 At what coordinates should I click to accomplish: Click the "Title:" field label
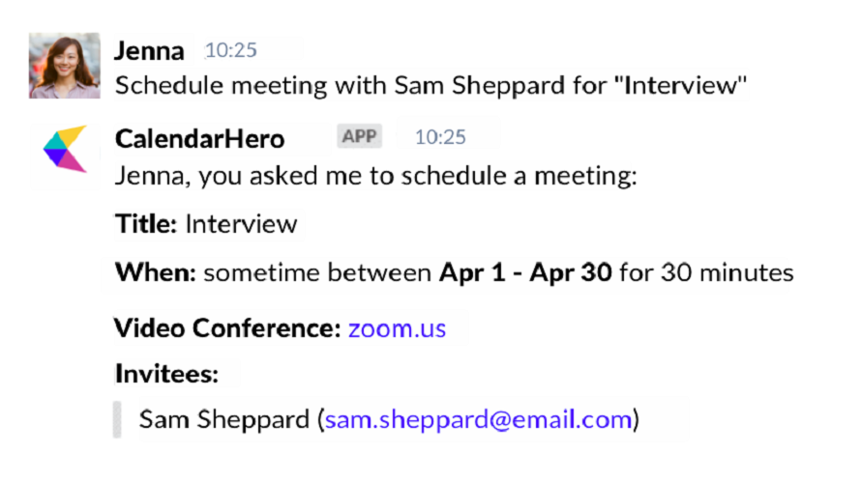(x=146, y=225)
